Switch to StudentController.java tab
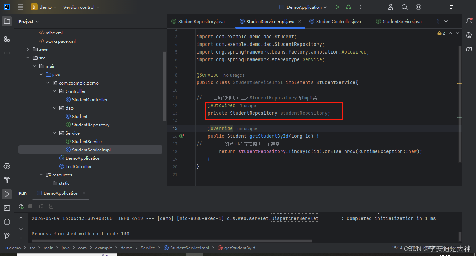Image resolution: width=476 pixels, height=256 pixels. click(335, 21)
